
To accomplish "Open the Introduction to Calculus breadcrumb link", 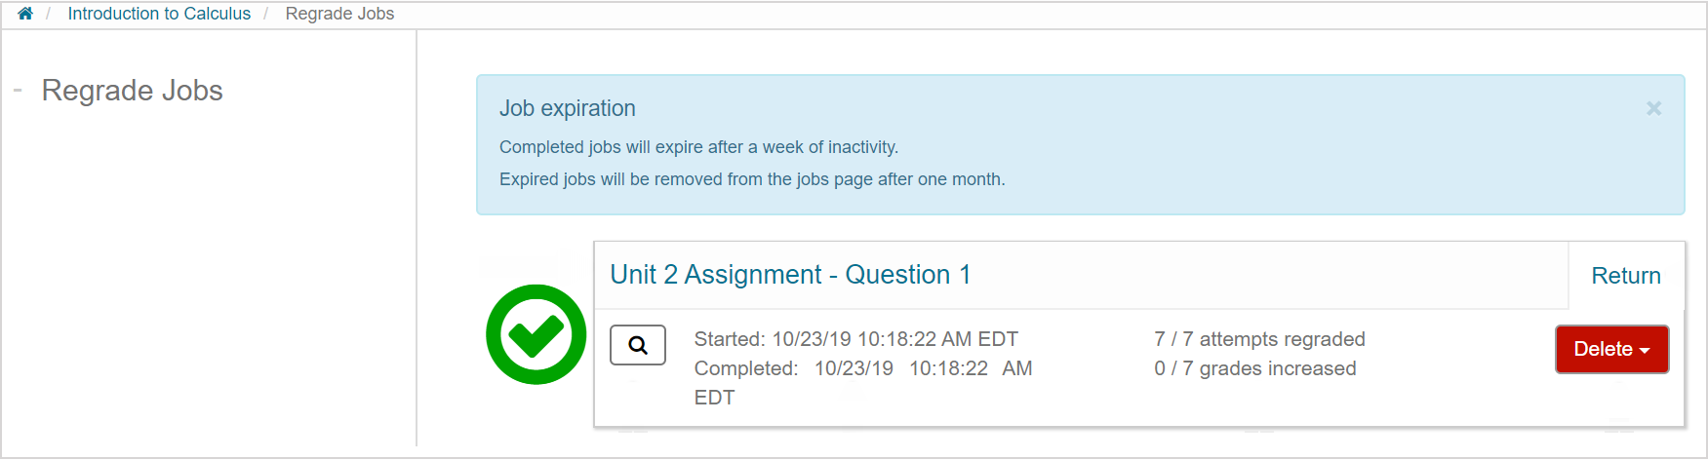I will point(159,14).
